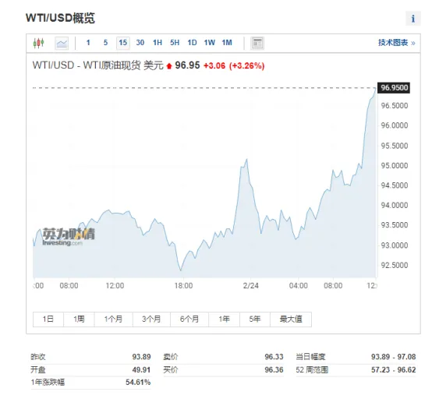The width and height of the screenshot is (432, 406).
Task: Show 3个月 time range
Action: [x=151, y=319]
